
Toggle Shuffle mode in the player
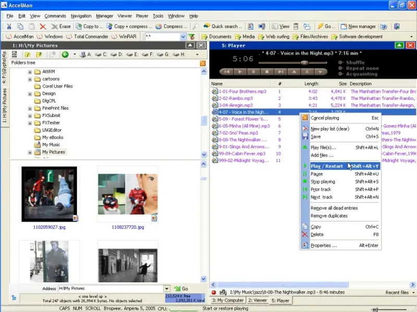click(x=351, y=62)
